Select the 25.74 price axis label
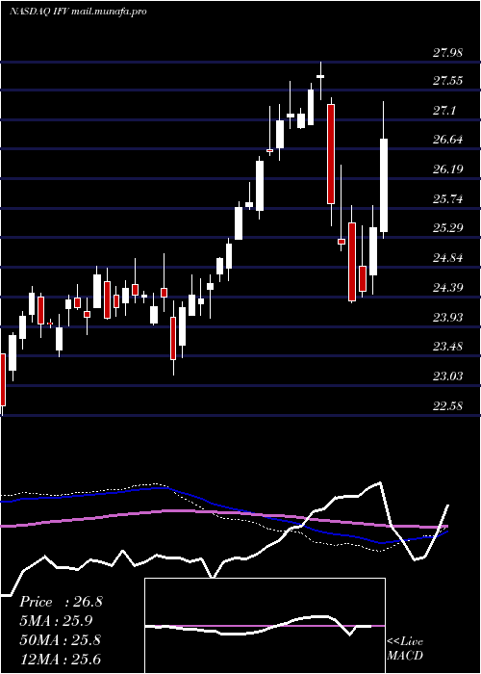 point(447,199)
